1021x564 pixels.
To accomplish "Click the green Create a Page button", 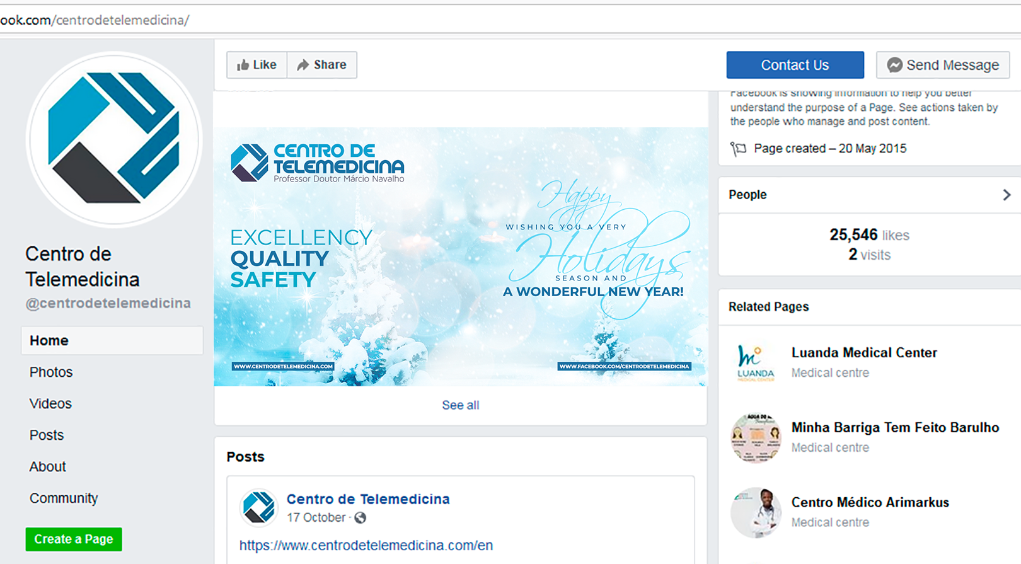I will [74, 539].
